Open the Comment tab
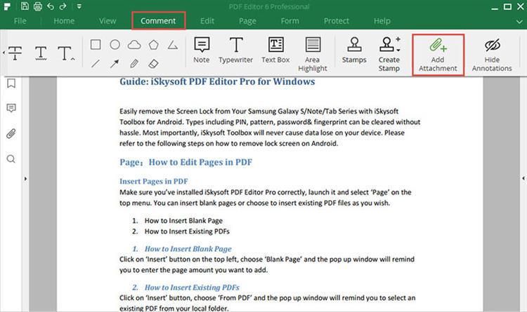 pyautogui.click(x=158, y=21)
